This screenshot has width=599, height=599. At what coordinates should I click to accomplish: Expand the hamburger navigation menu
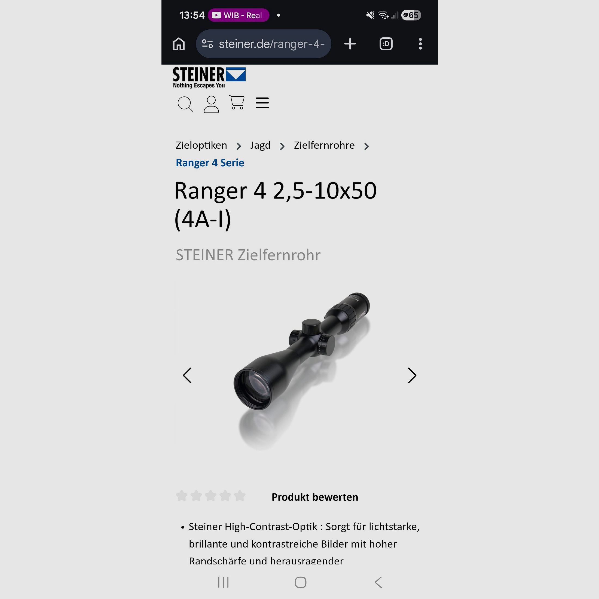[x=262, y=103]
